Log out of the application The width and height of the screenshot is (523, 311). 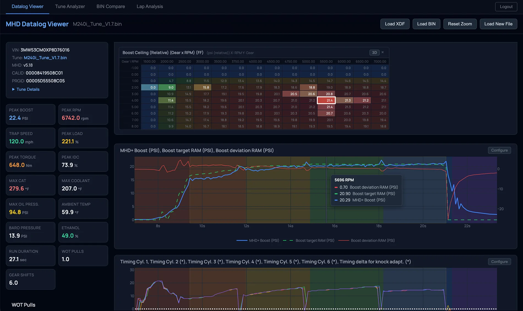506,7
